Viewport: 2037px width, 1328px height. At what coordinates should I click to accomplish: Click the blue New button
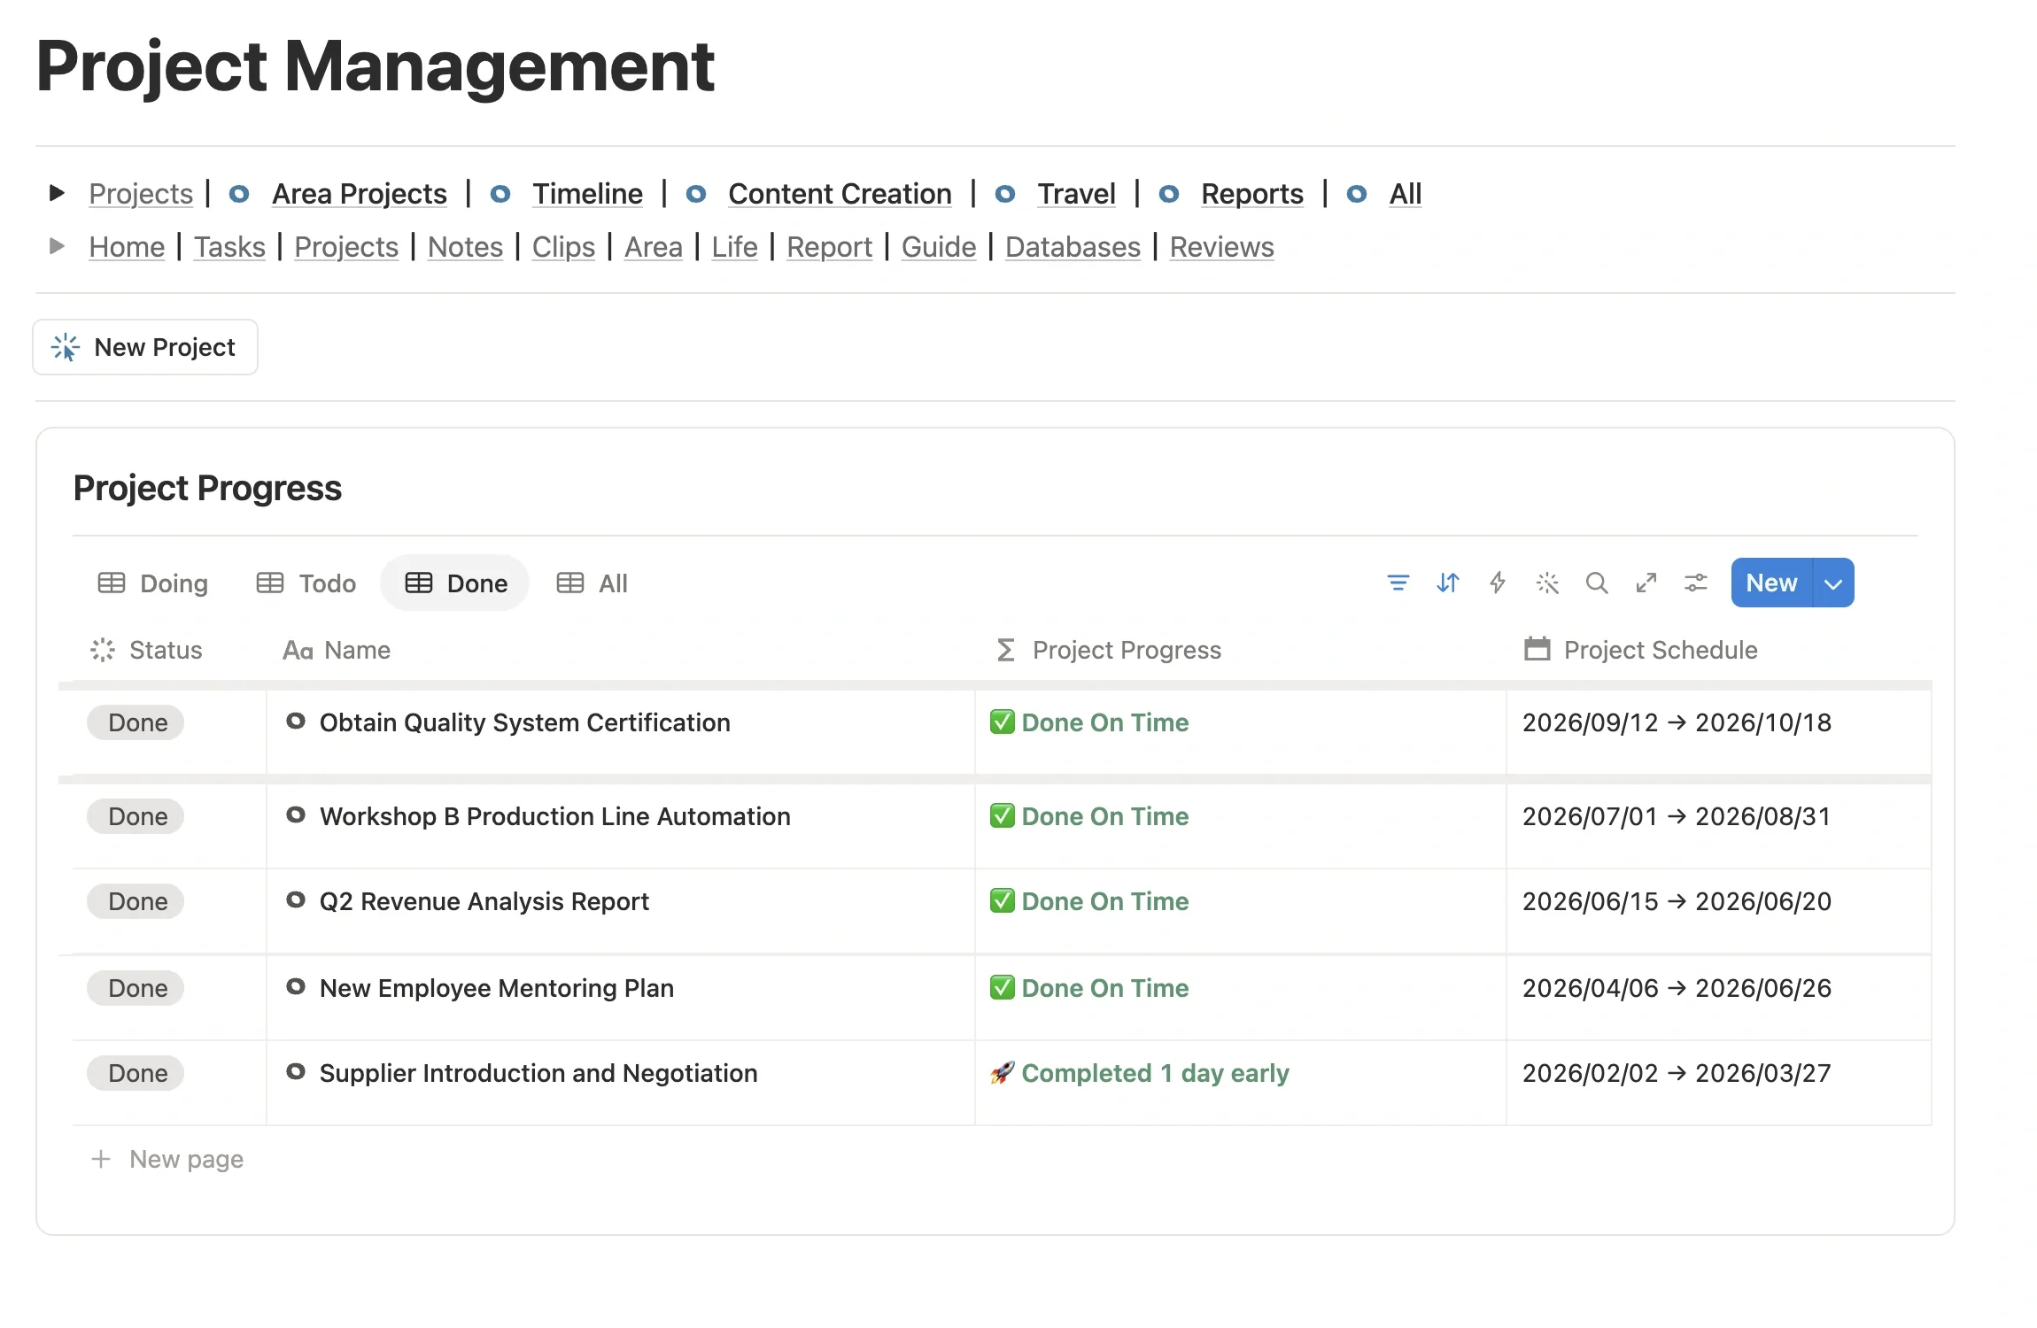click(x=1771, y=583)
